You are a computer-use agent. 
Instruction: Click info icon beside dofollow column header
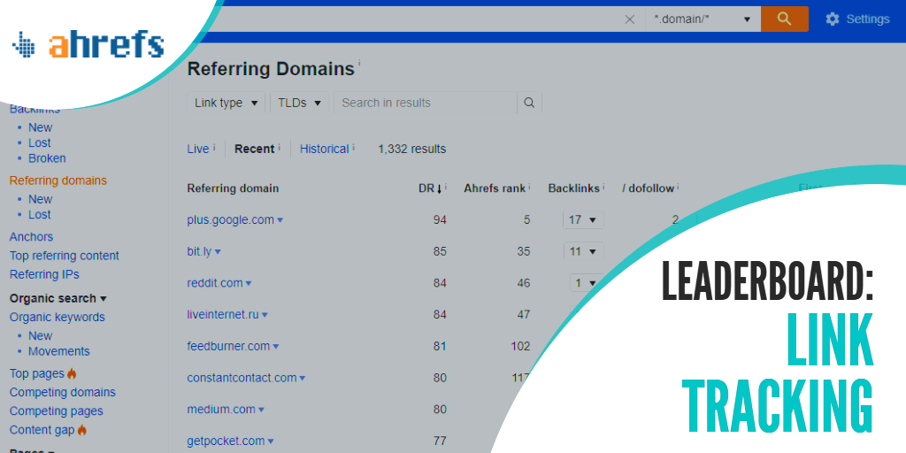pos(678,187)
